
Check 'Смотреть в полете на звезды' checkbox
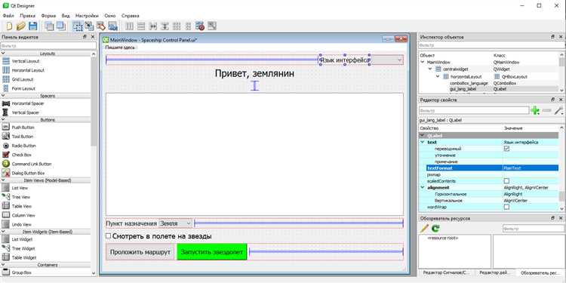click(108, 236)
